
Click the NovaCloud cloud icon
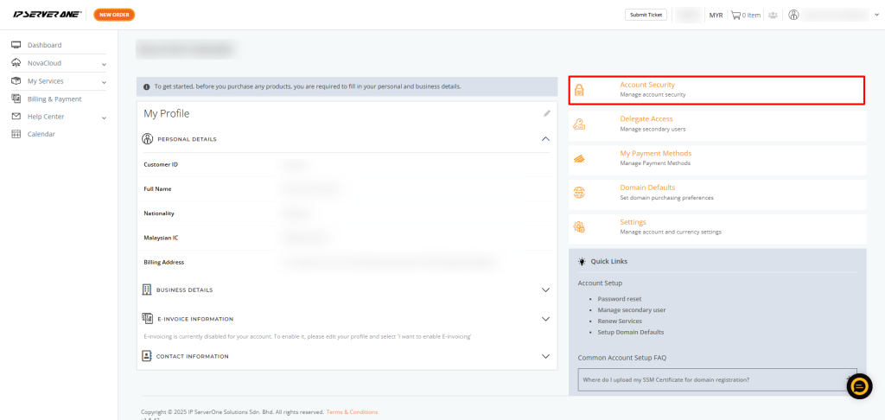(x=16, y=63)
